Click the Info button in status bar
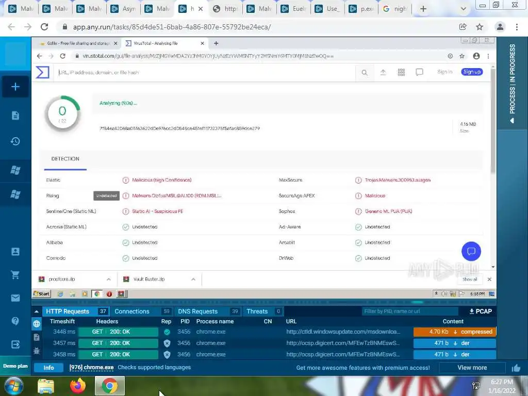 pos(48,368)
